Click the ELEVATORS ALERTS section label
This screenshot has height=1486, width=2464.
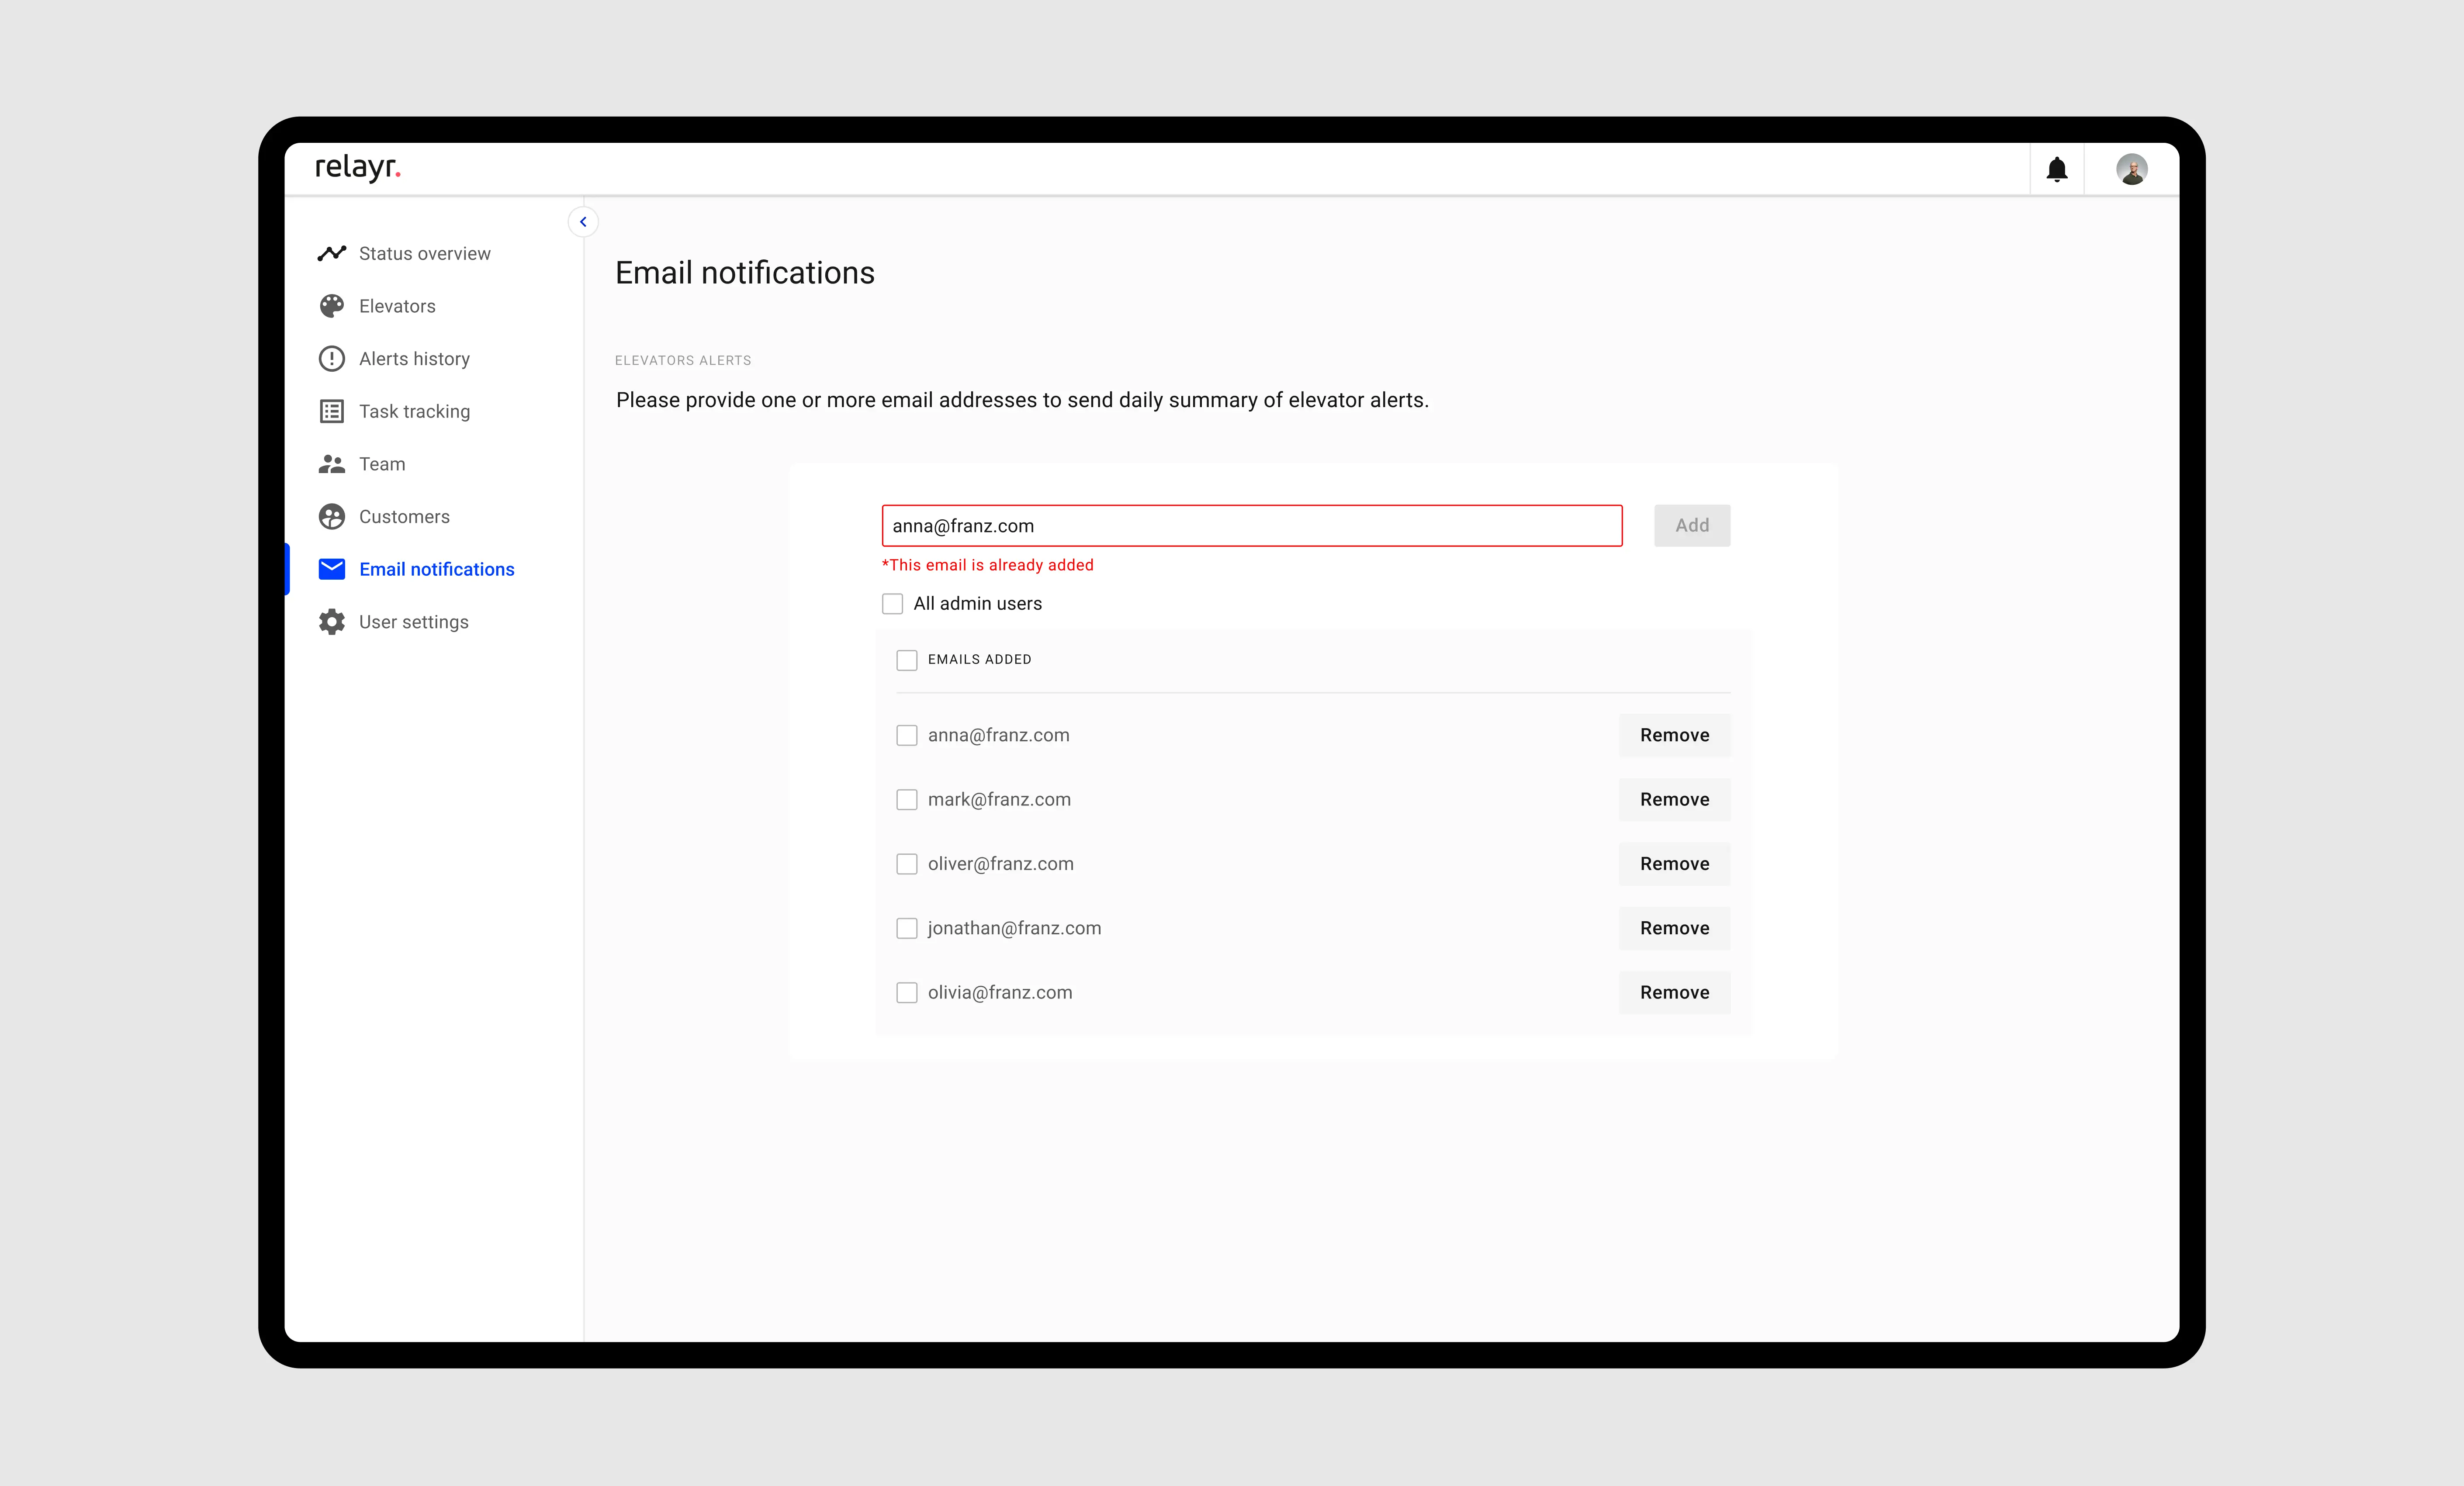pos(682,361)
